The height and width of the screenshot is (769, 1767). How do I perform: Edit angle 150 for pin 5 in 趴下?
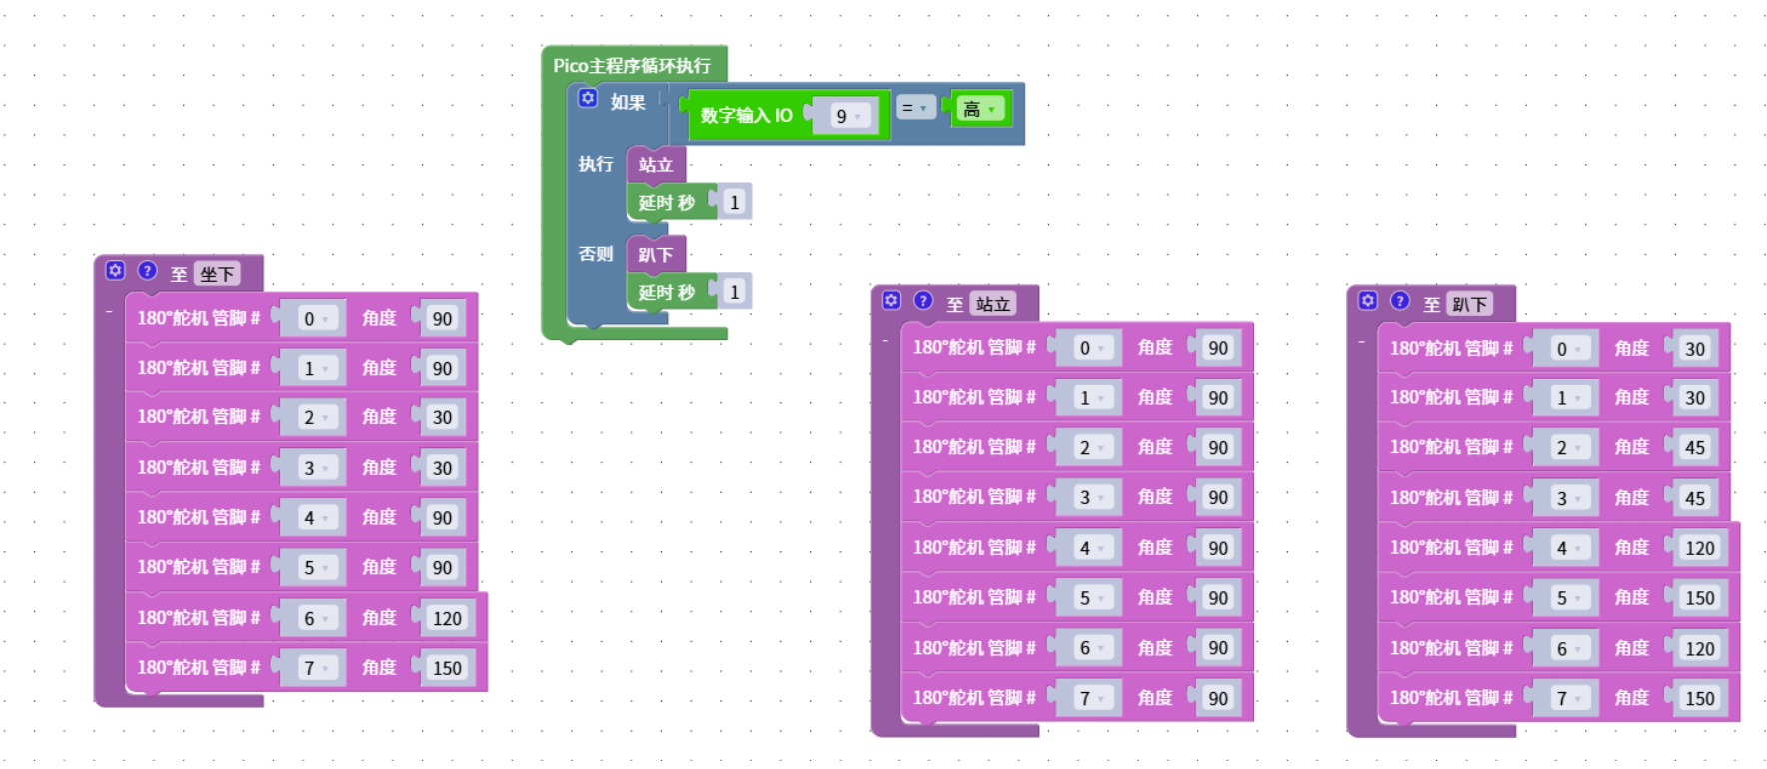point(1700,598)
